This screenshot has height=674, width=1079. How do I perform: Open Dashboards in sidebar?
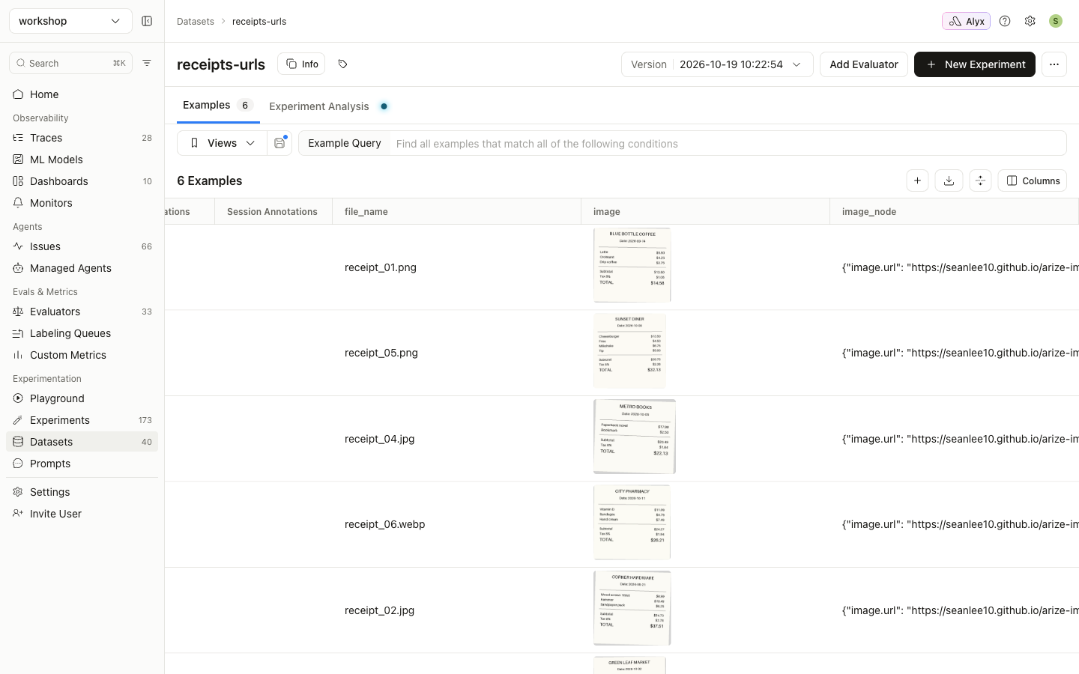[82, 181]
